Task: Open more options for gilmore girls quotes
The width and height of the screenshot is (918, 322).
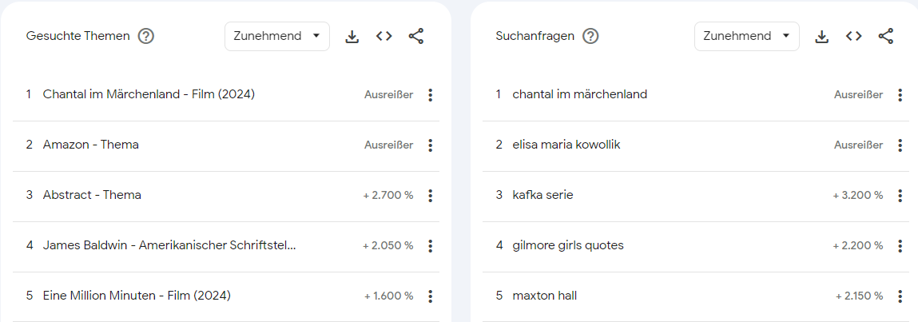Action: point(900,246)
